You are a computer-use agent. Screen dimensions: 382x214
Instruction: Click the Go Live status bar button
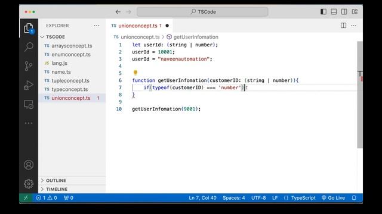pos(333,198)
